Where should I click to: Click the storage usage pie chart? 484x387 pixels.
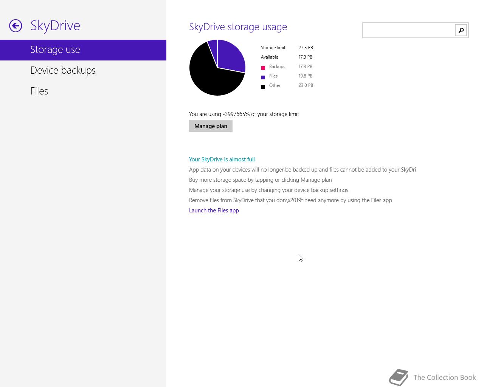coord(217,68)
